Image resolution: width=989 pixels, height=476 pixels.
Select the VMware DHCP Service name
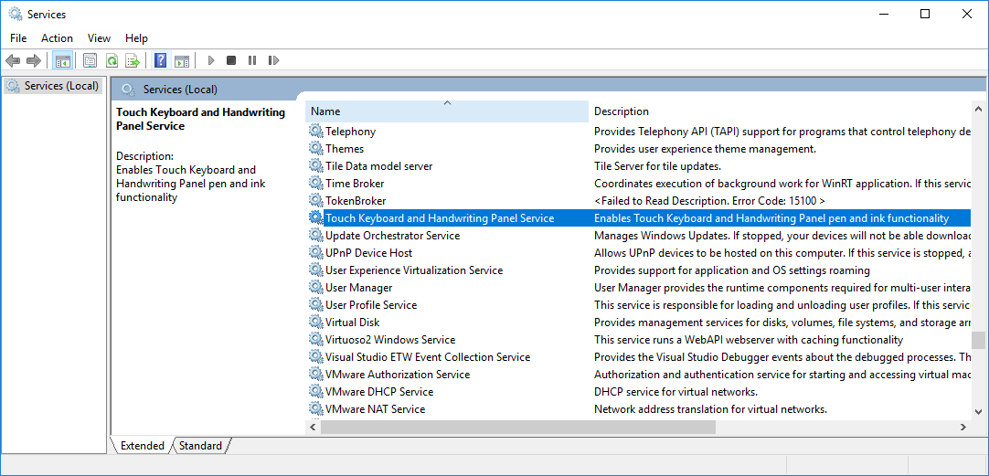pyautogui.click(x=379, y=392)
